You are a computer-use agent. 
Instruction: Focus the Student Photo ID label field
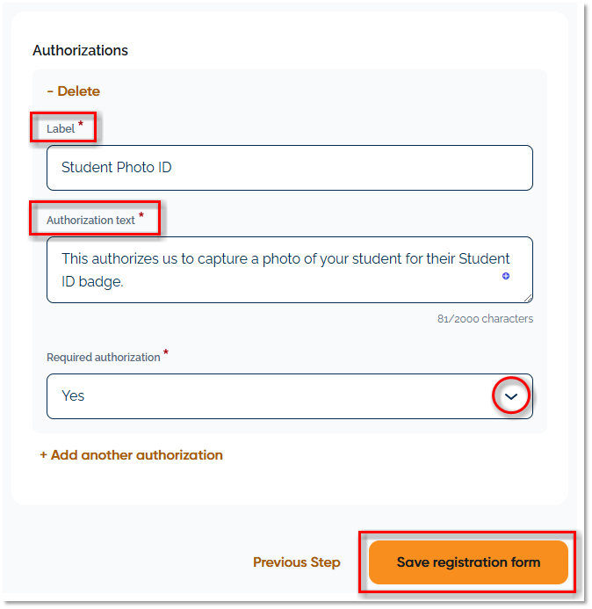(x=289, y=168)
